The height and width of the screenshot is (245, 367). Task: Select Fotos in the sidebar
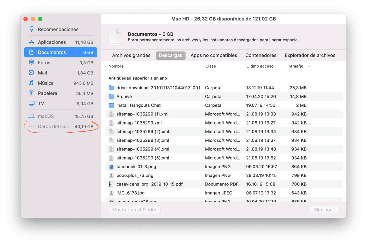click(x=44, y=63)
